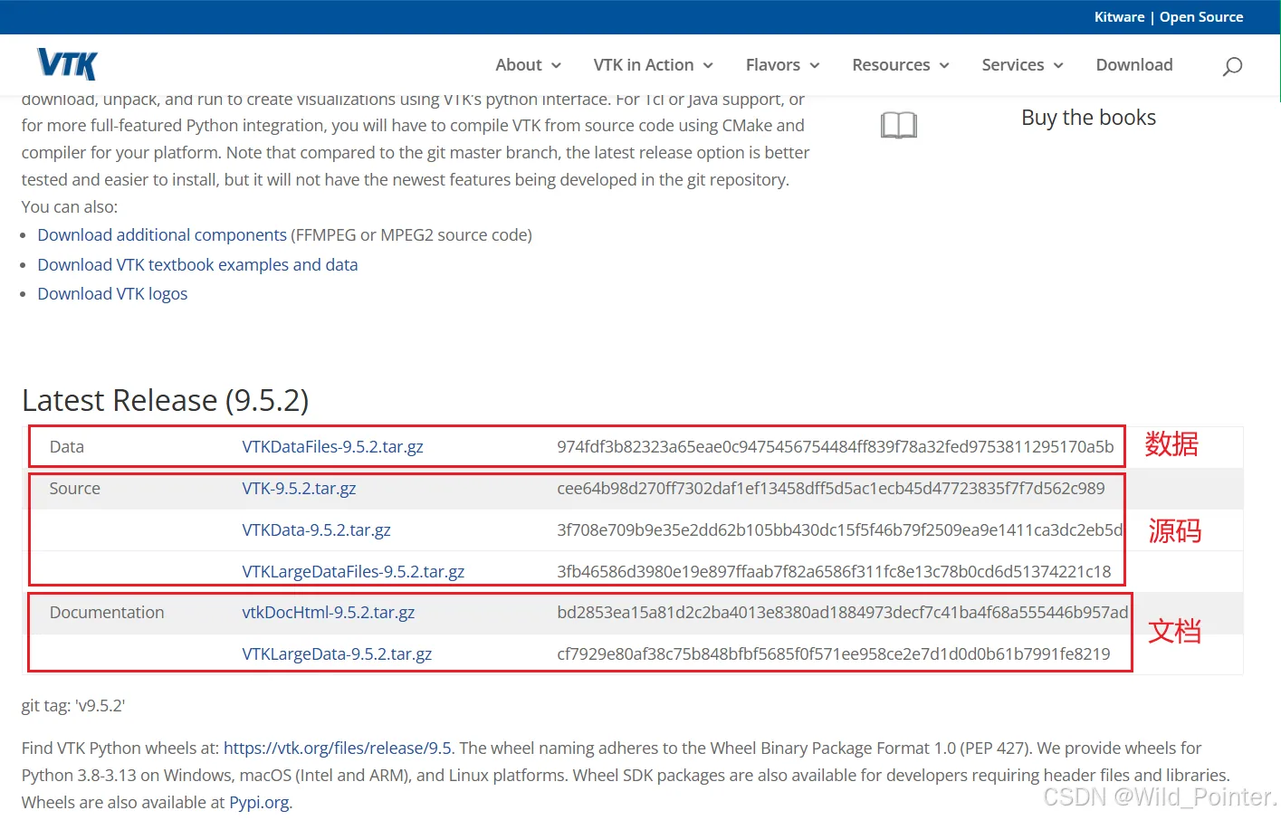Viewport: 1281px width, 820px height.
Task: Expand the VTK in Action chevron
Action: (x=708, y=65)
